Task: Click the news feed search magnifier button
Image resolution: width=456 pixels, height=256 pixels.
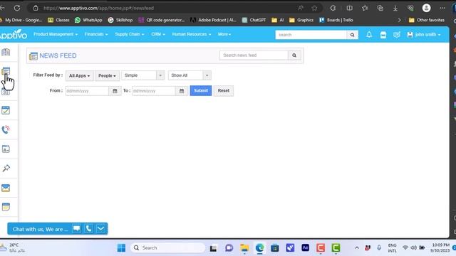Action: [294, 55]
